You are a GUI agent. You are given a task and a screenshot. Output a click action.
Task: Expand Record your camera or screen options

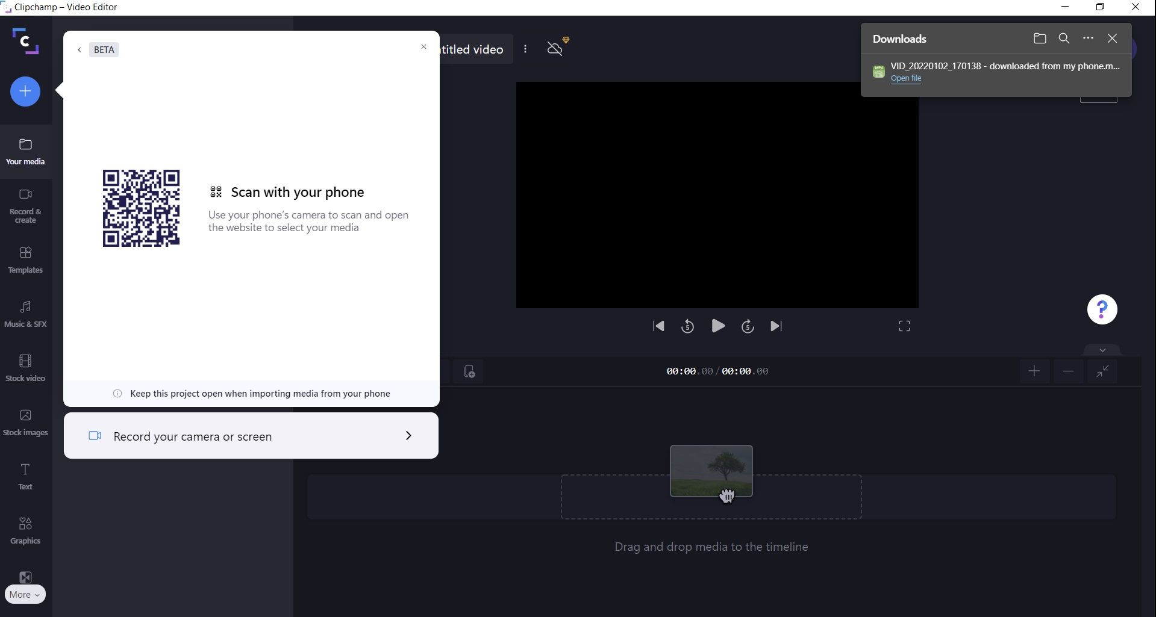pyautogui.click(x=409, y=436)
